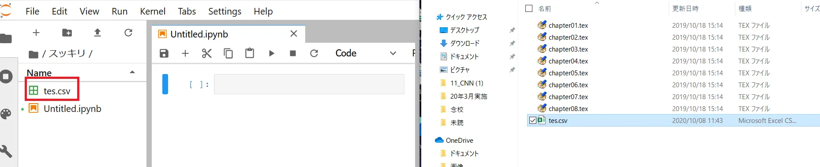Open the Edit menu
The width and height of the screenshot is (820, 167).
pos(60,11)
